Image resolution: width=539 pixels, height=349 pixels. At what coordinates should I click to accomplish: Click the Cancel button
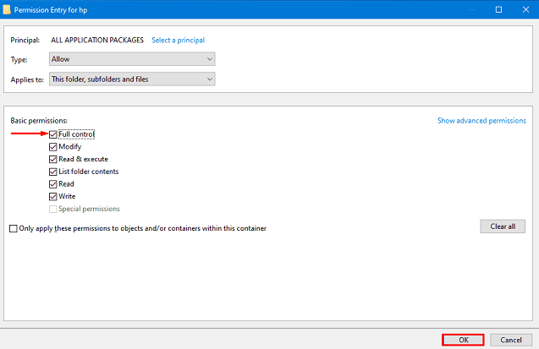tap(510, 339)
